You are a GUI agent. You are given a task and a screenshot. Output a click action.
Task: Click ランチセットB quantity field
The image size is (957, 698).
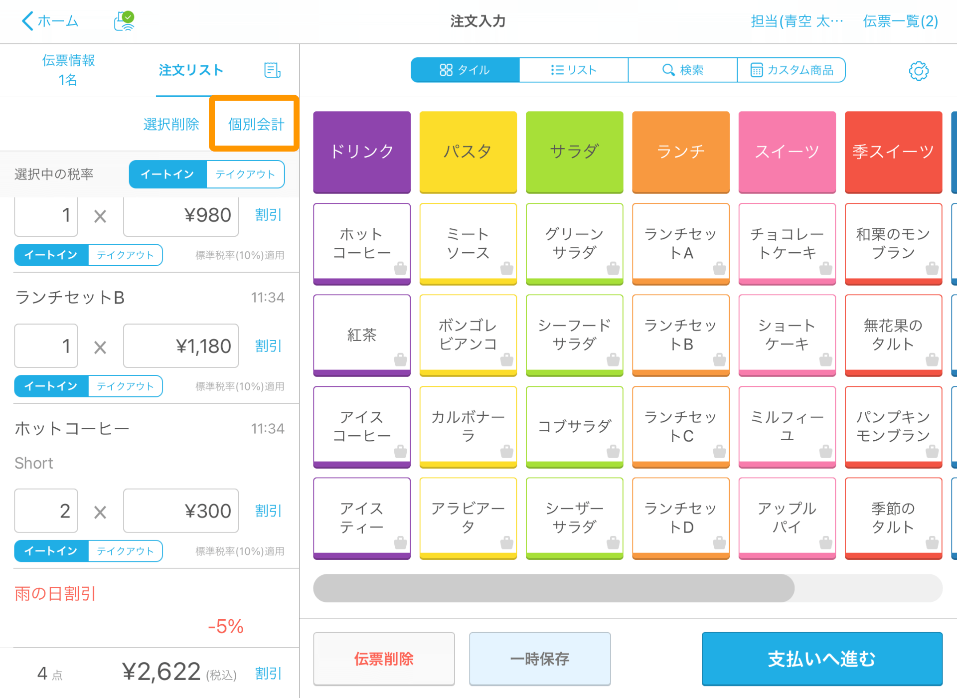click(46, 346)
